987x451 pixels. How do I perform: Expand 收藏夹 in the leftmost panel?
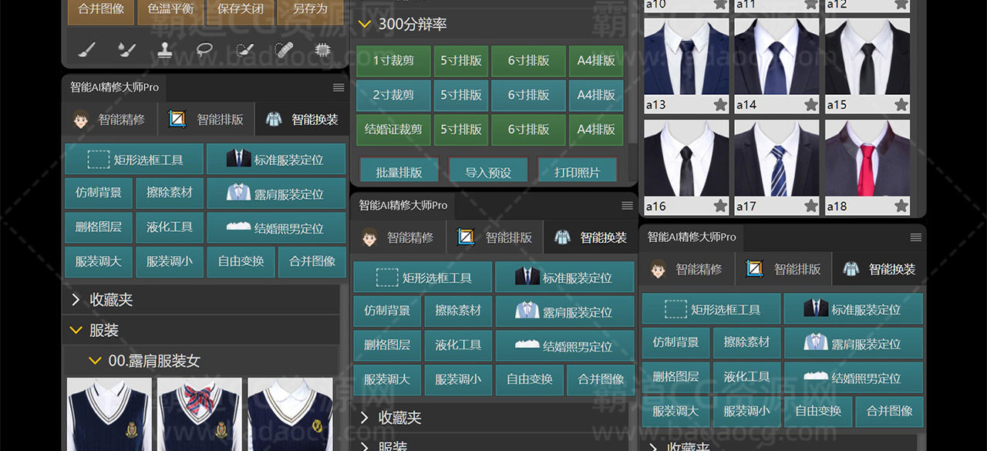(x=76, y=300)
